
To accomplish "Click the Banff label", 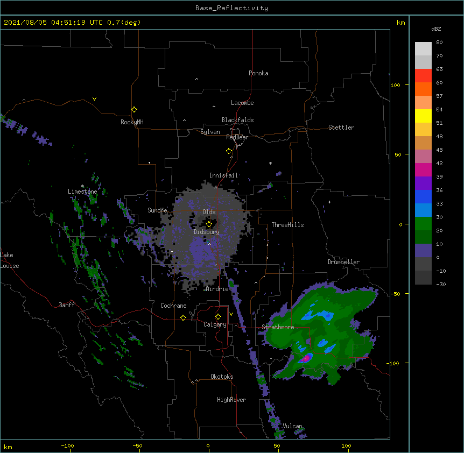I will click(67, 305).
